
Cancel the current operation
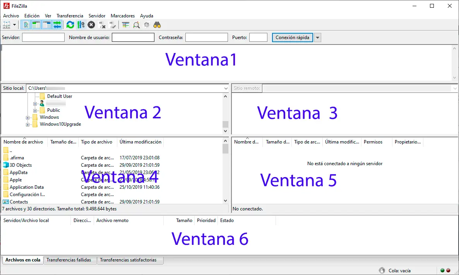click(91, 25)
